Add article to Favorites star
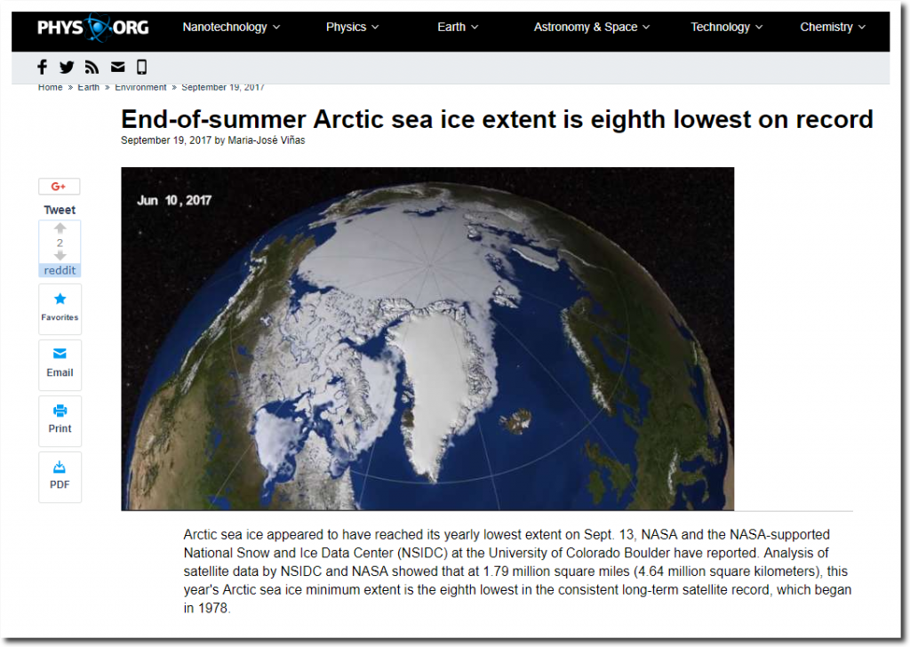 [60, 308]
